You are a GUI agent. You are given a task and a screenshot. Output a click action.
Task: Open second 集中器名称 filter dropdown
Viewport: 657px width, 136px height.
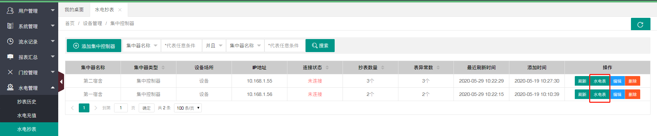point(245,46)
